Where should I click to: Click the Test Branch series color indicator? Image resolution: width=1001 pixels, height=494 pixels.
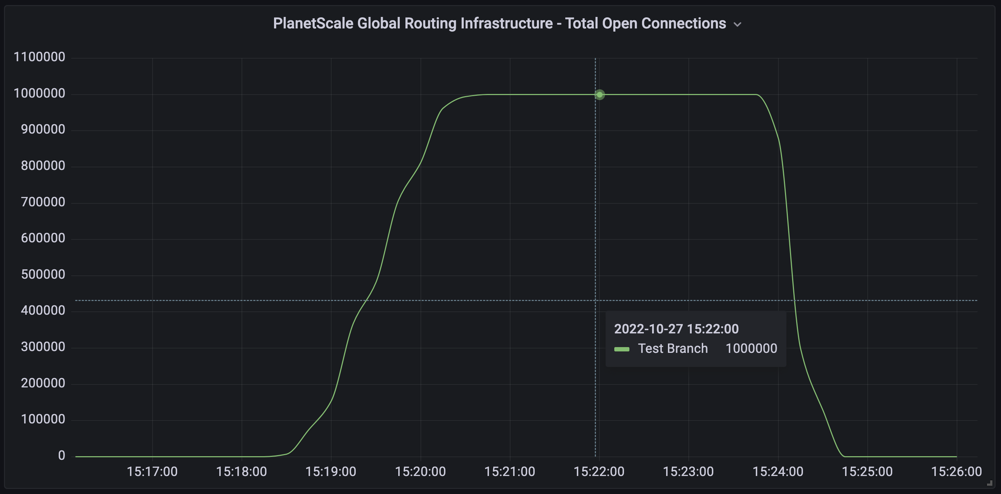tap(623, 349)
